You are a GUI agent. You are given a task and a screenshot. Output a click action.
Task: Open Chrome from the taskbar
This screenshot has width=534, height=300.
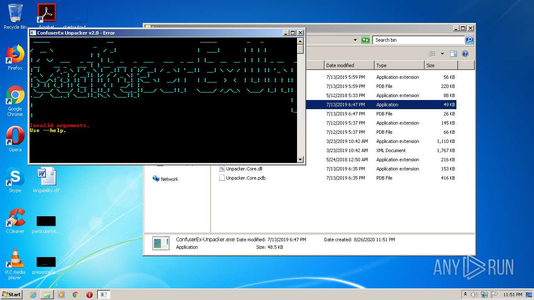click(x=76, y=295)
